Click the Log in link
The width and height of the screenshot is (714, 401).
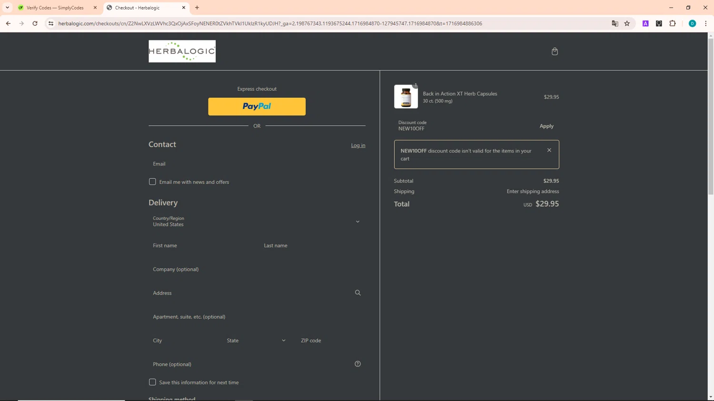click(358, 145)
